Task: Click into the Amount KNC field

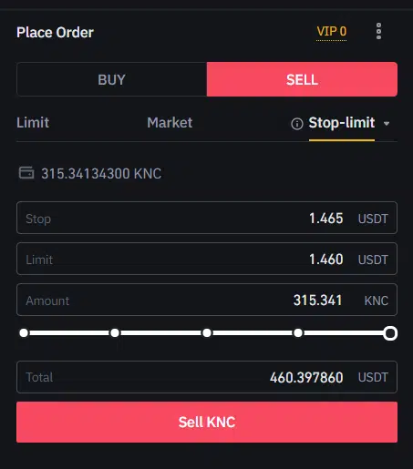Action: [x=207, y=300]
